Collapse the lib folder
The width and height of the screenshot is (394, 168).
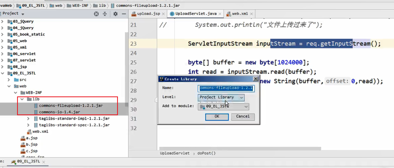pos(22,99)
